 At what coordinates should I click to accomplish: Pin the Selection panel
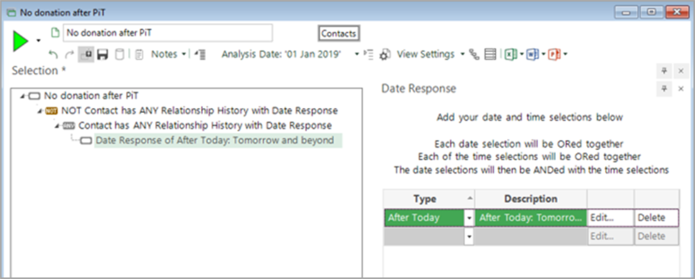[664, 71]
